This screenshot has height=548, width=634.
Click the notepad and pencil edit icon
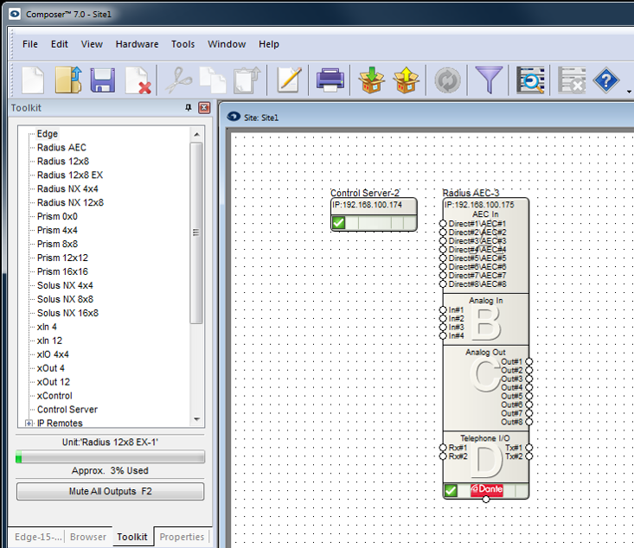coord(289,80)
